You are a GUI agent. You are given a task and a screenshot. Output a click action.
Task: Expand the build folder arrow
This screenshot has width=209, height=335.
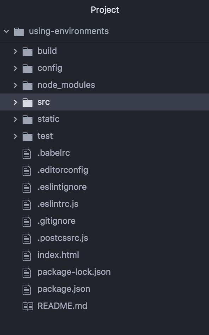15,51
